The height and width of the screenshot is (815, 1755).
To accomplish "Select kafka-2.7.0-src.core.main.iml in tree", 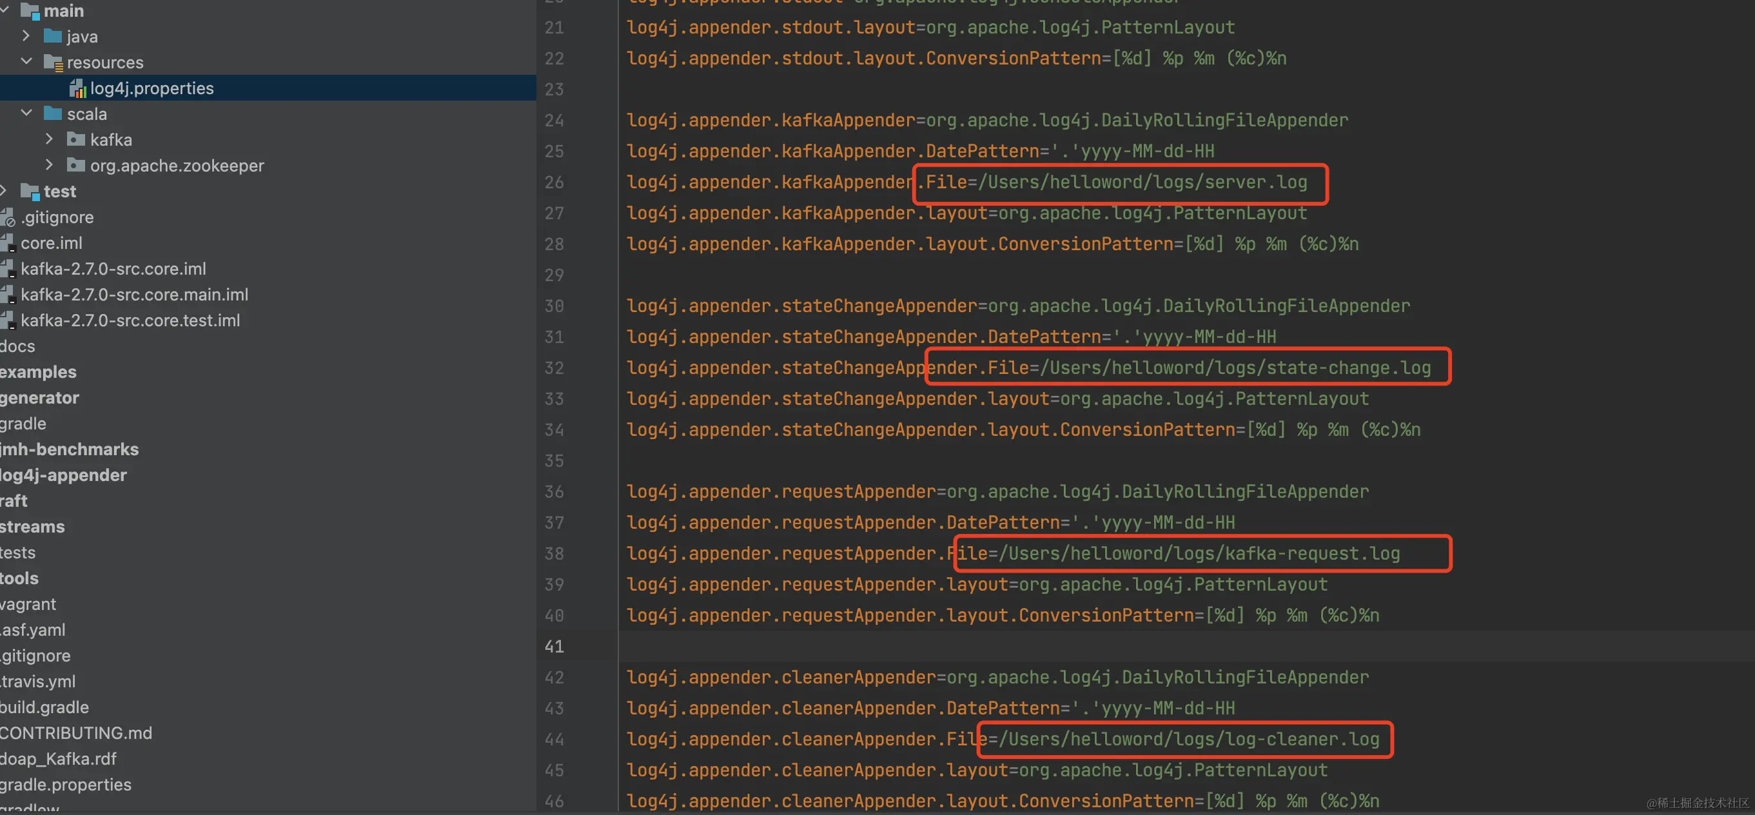I will pyautogui.click(x=134, y=295).
